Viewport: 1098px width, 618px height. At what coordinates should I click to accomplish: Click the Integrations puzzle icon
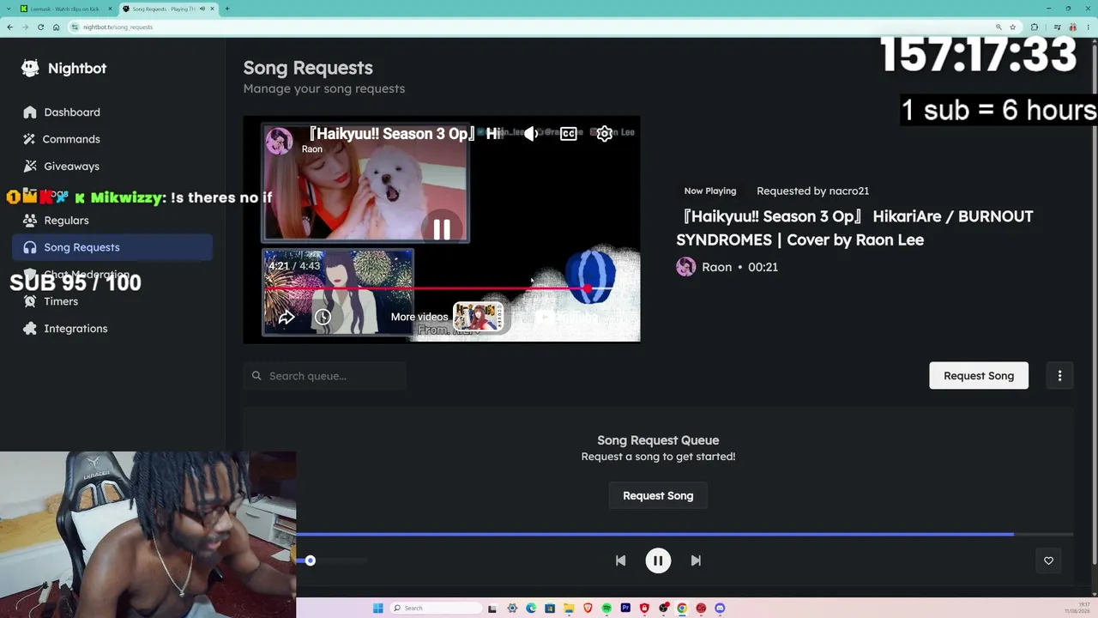(x=30, y=329)
